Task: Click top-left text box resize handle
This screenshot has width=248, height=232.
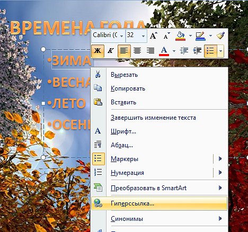Action: 43,49
